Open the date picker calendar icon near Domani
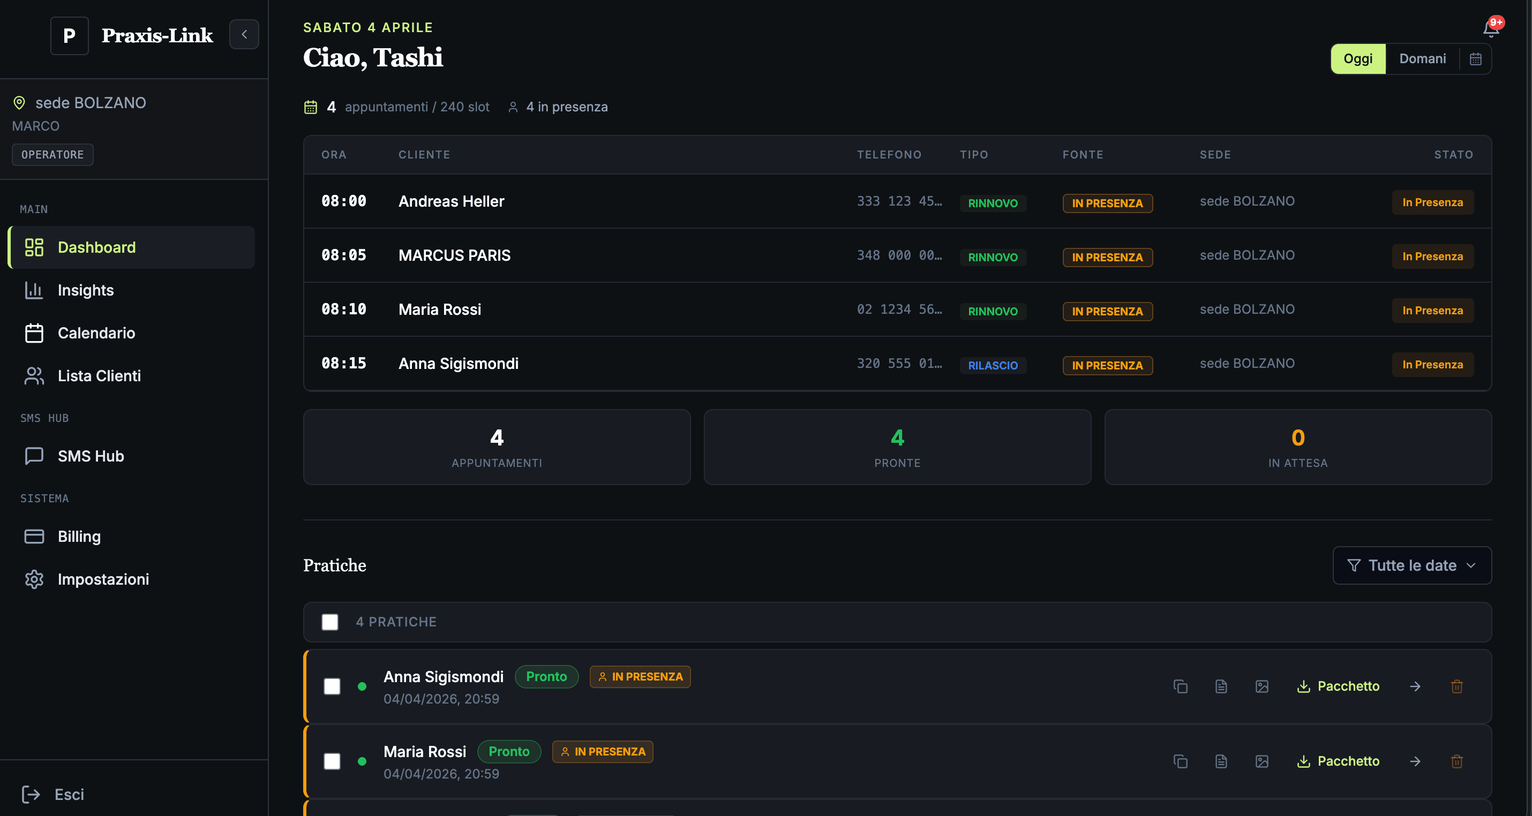Screen dimensions: 1532x816 (1477, 58)
